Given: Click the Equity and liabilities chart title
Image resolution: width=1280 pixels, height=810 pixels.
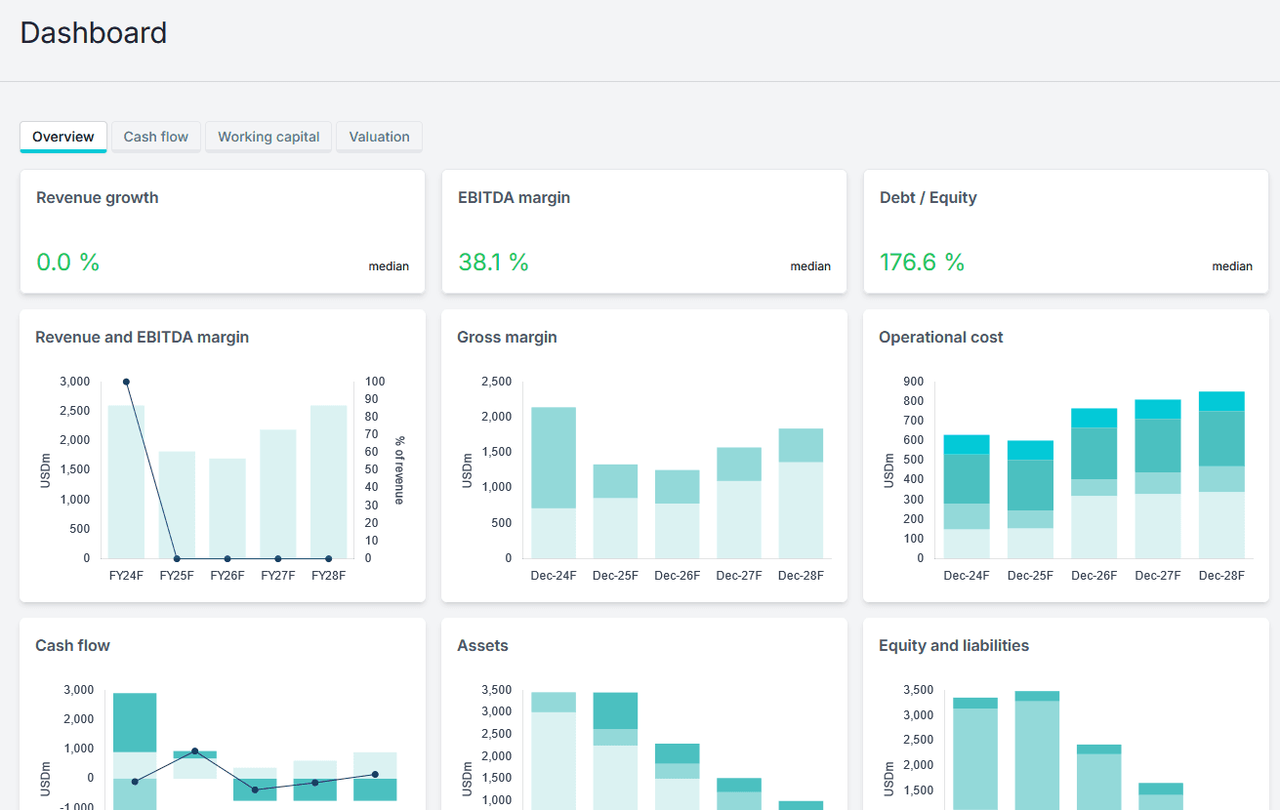Looking at the screenshot, I should click(x=954, y=645).
